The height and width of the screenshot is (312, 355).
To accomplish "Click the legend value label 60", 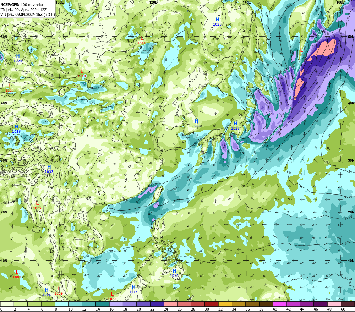I will (x=343, y=309).
